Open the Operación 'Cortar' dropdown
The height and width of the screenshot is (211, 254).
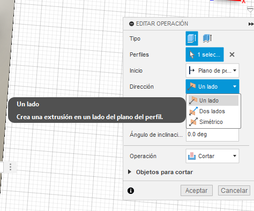pyautogui.click(x=212, y=156)
